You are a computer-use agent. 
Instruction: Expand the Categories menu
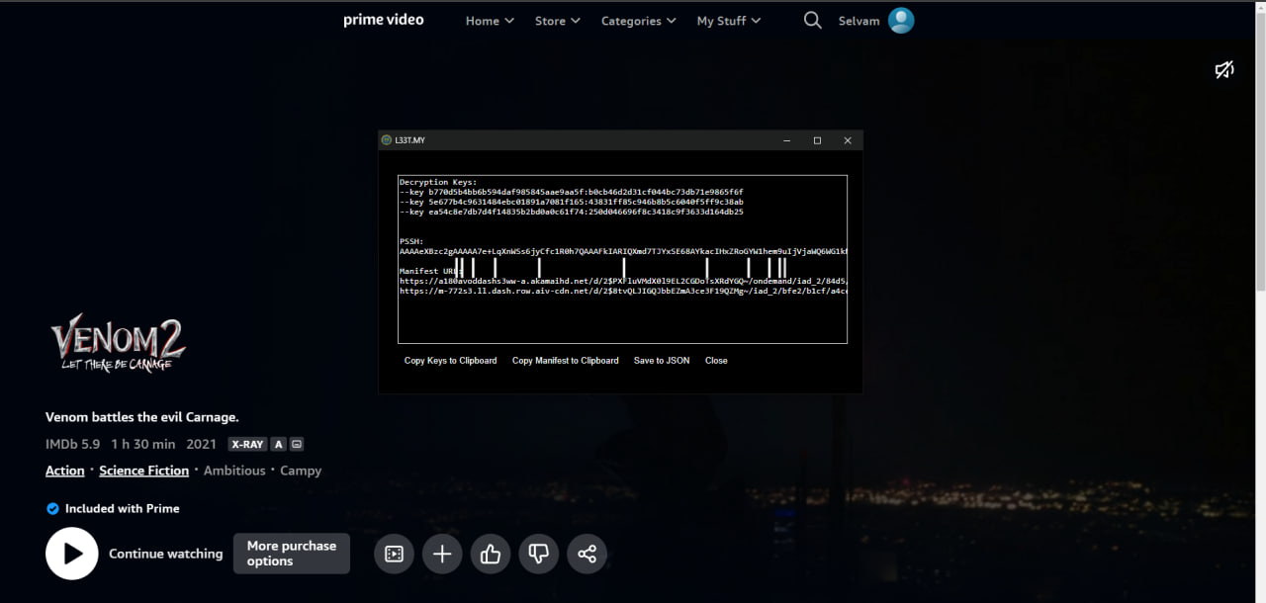(x=638, y=21)
